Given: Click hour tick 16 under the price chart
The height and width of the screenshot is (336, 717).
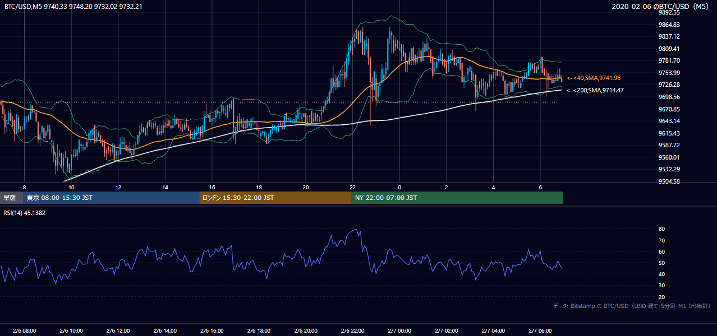Looking at the screenshot, I should tap(212, 187).
